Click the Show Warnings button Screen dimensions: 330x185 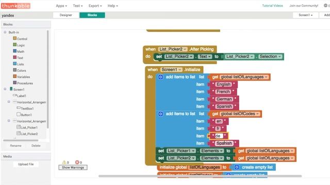73,168
